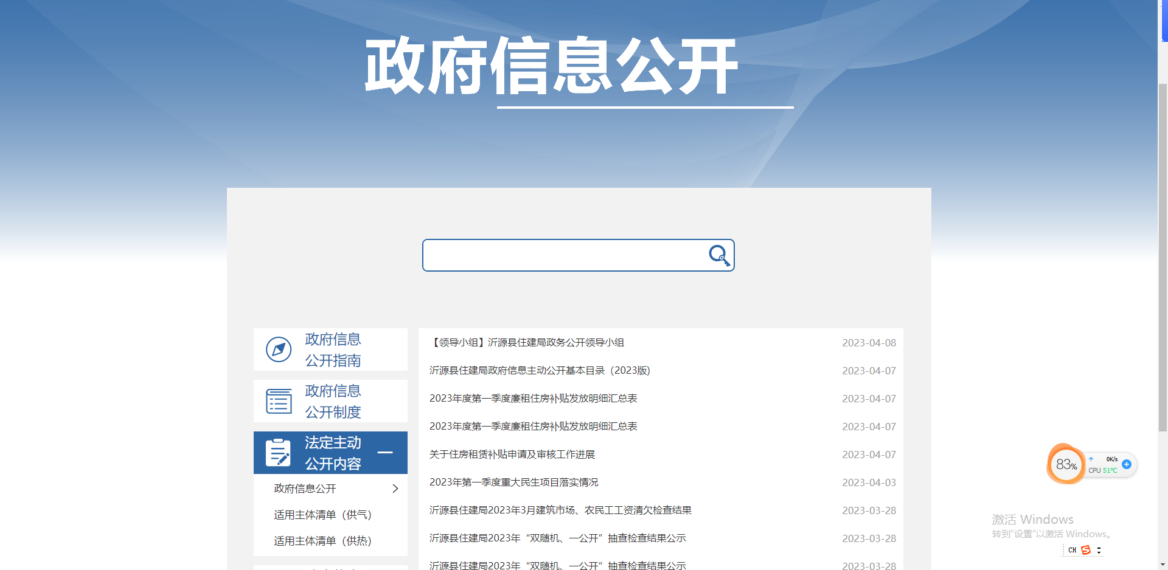Click the magnifier search icon

pyautogui.click(x=719, y=255)
